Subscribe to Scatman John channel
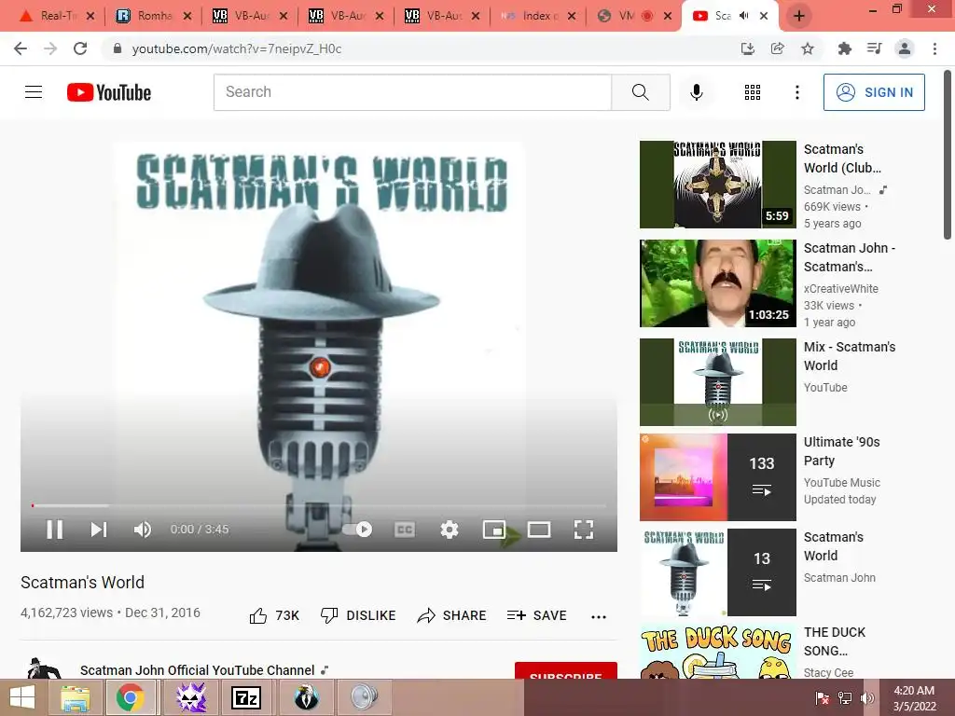Viewport: 955px width, 716px height. pos(566,670)
